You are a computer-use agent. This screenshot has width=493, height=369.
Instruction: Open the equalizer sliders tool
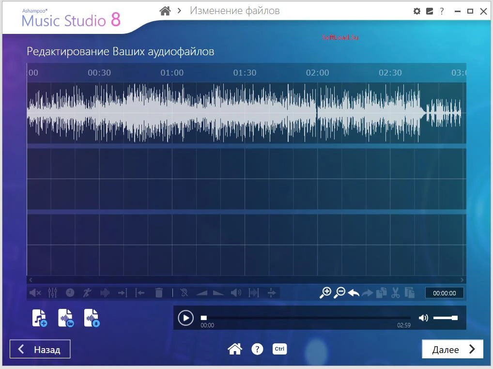pos(52,293)
